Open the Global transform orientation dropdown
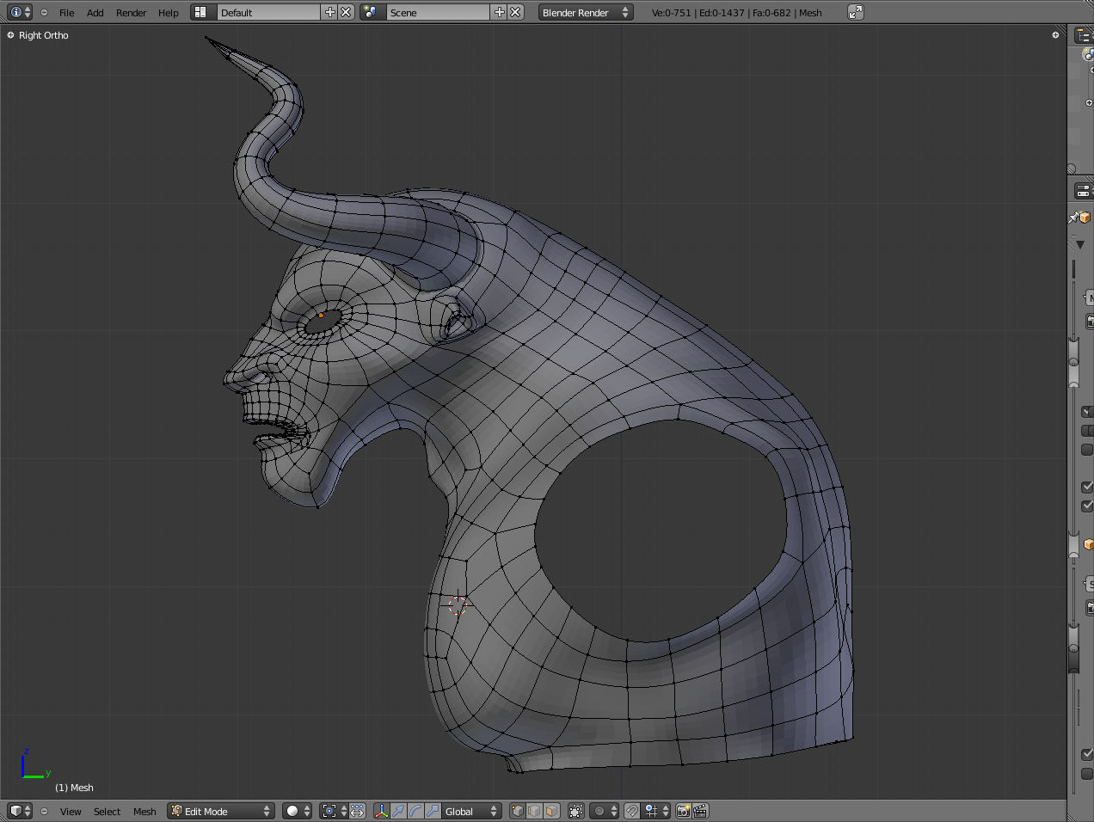 click(x=471, y=811)
